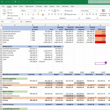Click the Top Align icon
This screenshot has height=110, width=110.
point(49,11)
